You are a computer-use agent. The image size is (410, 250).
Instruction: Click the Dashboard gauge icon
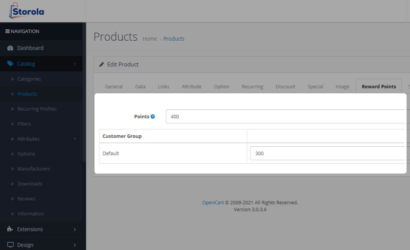click(10, 48)
